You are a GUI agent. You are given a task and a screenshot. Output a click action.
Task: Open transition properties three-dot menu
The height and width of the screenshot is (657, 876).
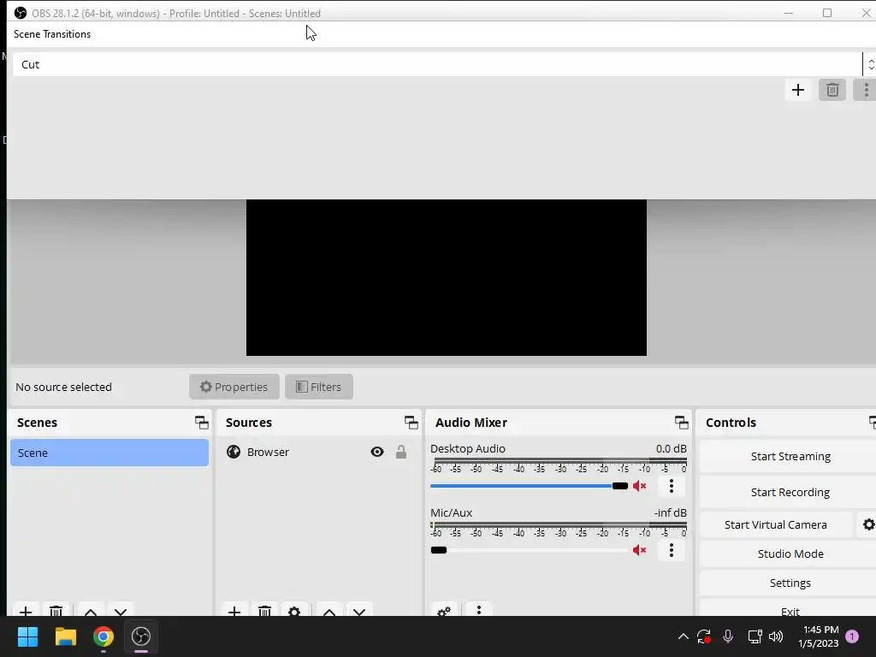(x=866, y=90)
